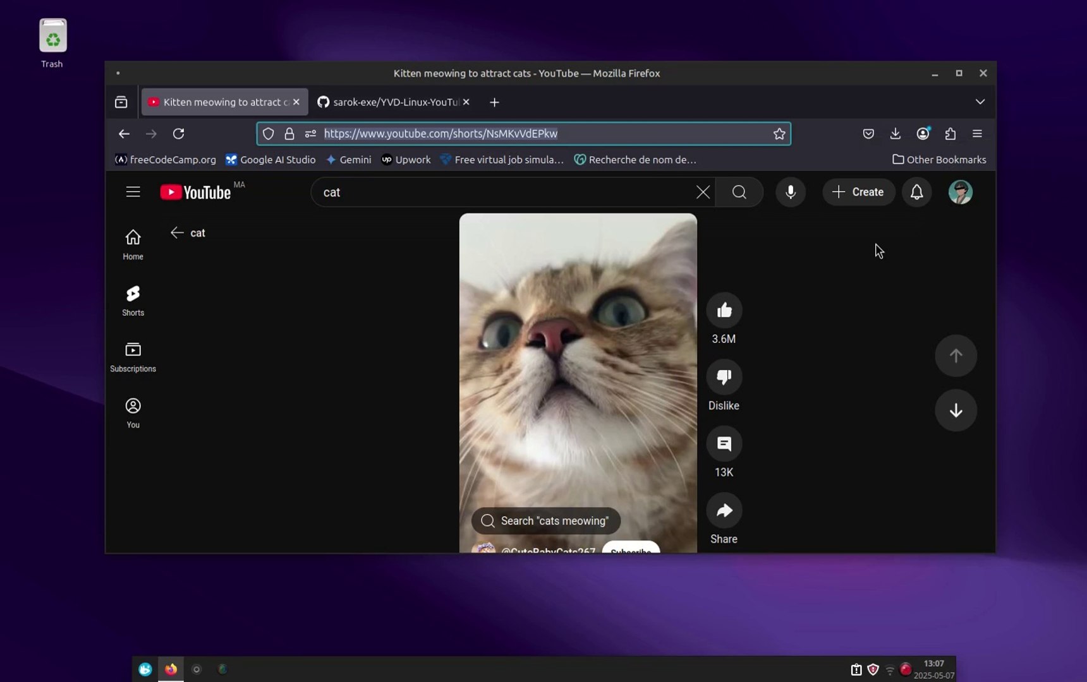Viewport: 1087px width, 682px height.
Task: Bookmark this page with the star icon
Action: tap(779, 133)
